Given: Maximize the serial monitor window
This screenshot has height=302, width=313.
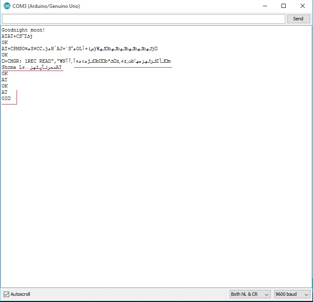Looking at the screenshot, I should [284, 6].
